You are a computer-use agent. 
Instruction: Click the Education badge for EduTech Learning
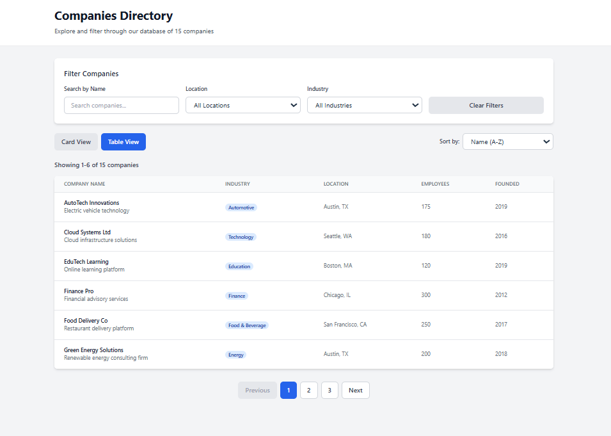coord(239,266)
